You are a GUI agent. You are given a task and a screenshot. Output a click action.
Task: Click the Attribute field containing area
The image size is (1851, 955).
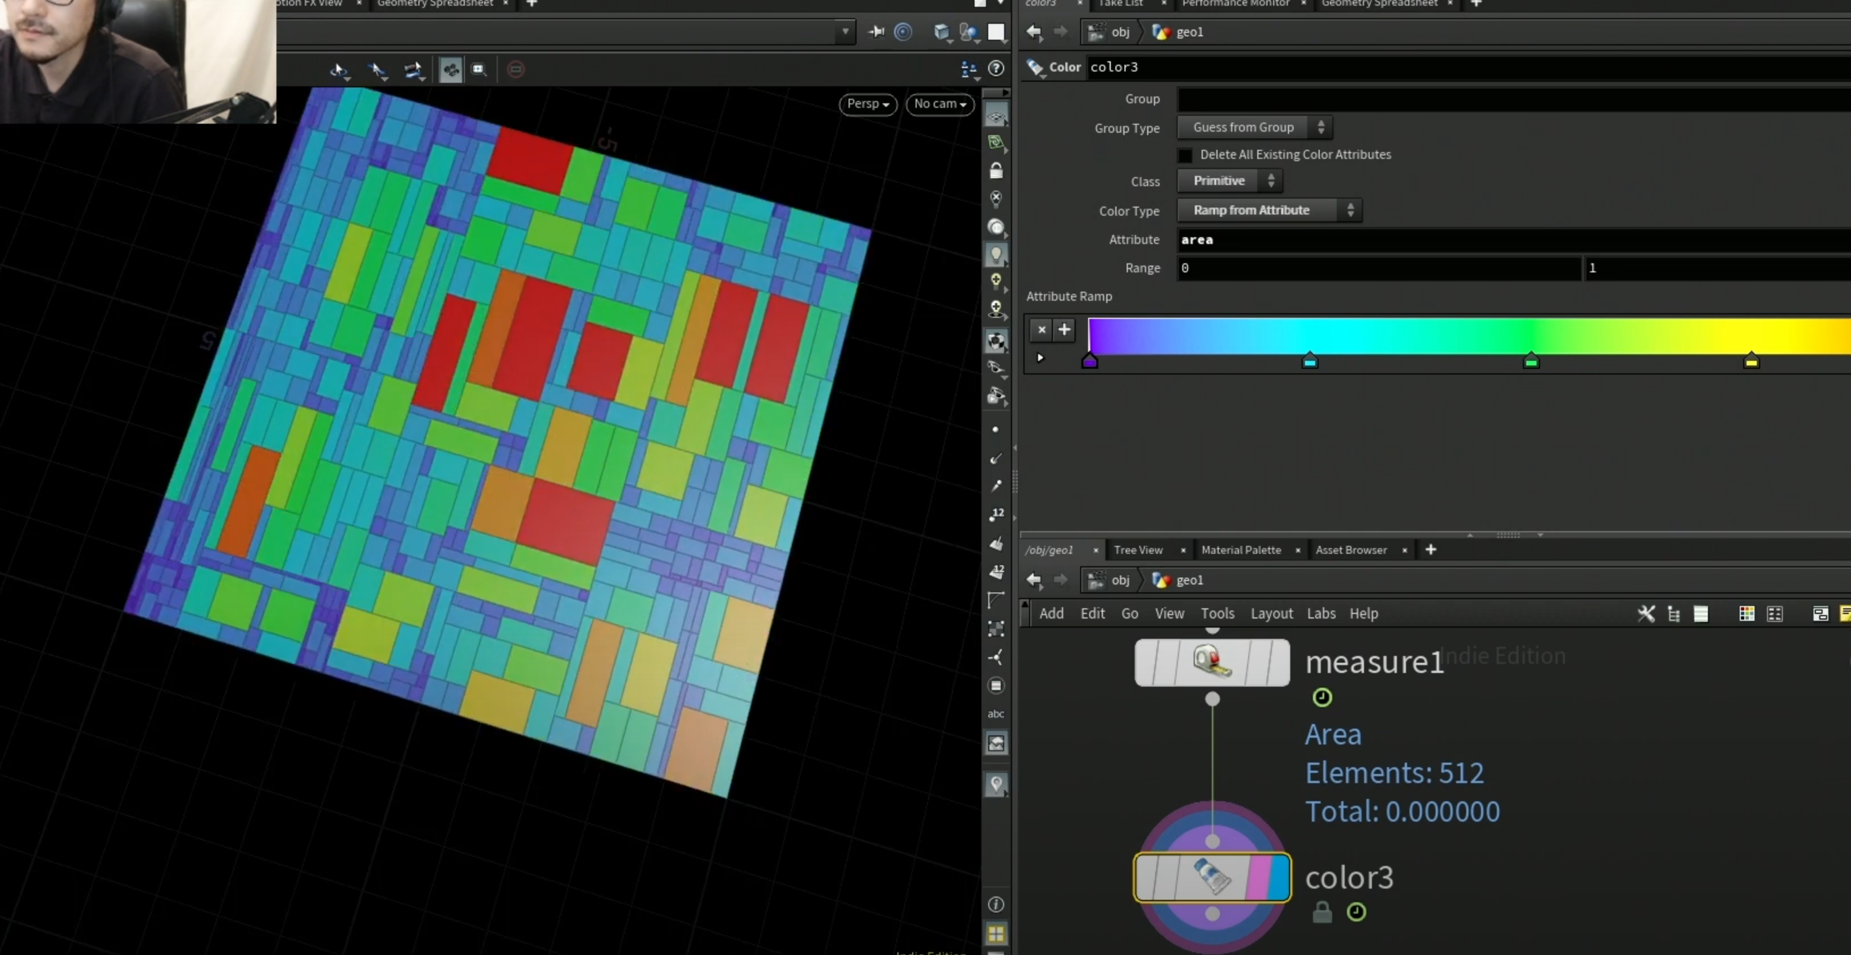(x=1514, y=240)
